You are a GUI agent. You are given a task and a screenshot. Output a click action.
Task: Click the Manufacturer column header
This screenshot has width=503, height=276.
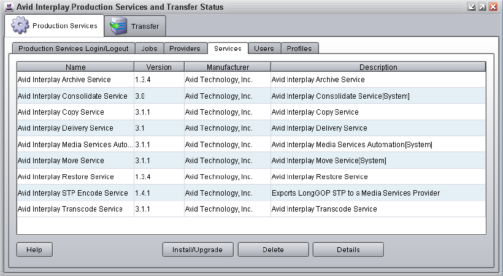coord(227,67)
